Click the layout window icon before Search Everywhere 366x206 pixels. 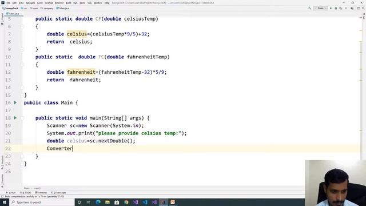(x=359, y=8)
